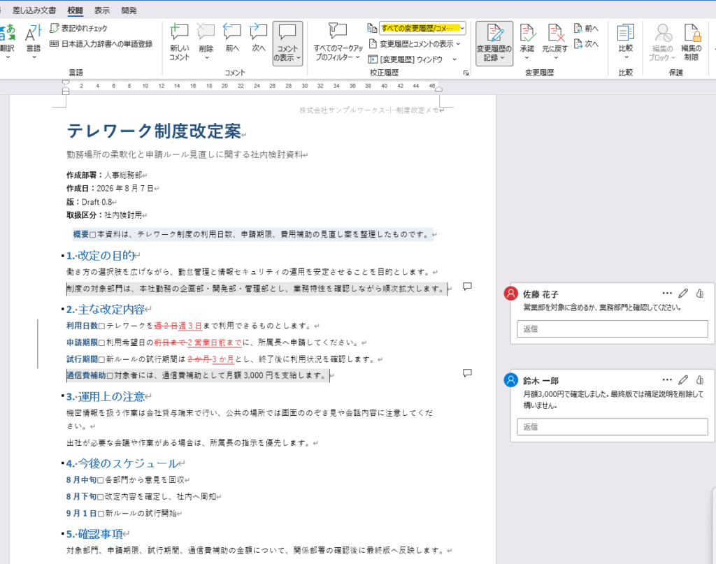716x564 pixels.
Task: Click the 承諾 (Accept) change icon
Action: click(x=527, y=33)
